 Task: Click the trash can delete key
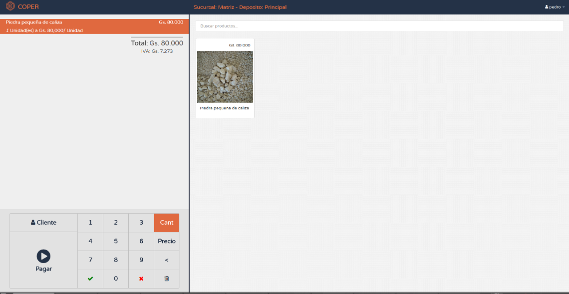pos(167,279)
